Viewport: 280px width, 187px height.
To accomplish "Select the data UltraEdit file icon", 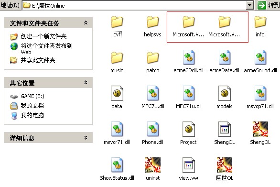I will (117, 93).
